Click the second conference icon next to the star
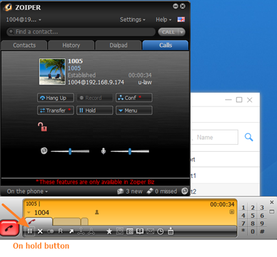277x257 pixels. click(x=91, y=231)
